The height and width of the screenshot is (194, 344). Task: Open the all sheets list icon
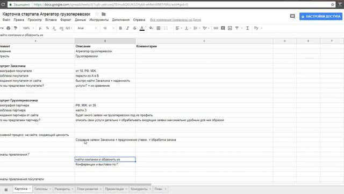pos(6,189)
